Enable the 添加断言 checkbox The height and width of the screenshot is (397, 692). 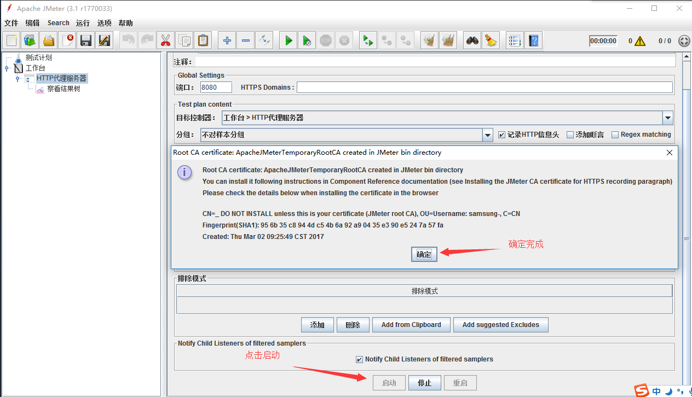tap(570, 135)
